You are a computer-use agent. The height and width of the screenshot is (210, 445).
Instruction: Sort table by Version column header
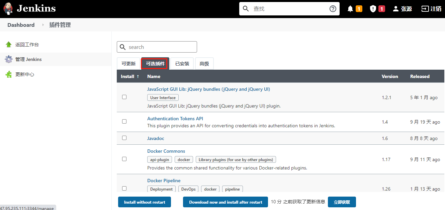390,76
